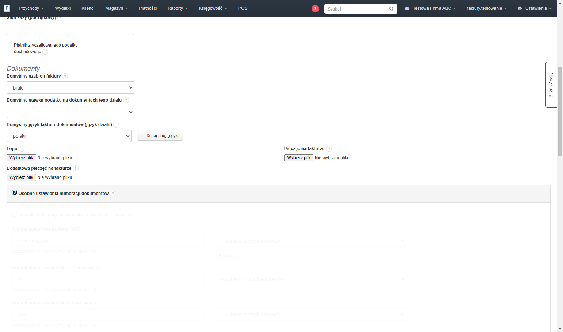Click Wybierz plik under Pieczęć na fakturze

[299, 158]
